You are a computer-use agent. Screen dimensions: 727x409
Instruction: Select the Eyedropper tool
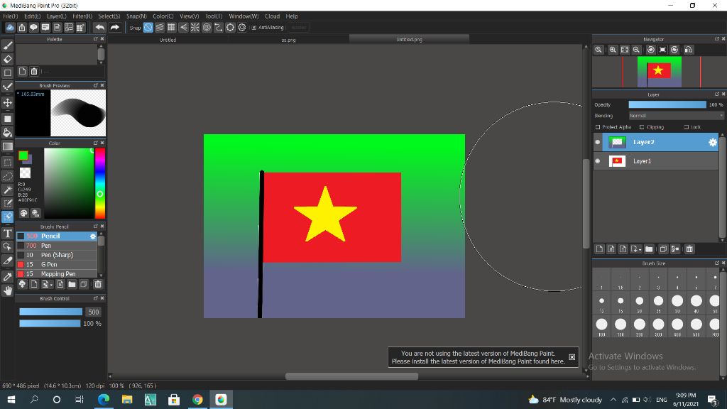(7, 277)
